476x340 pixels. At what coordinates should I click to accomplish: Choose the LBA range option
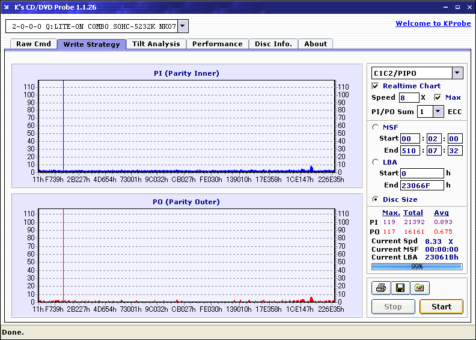click(x=376, y=162)
